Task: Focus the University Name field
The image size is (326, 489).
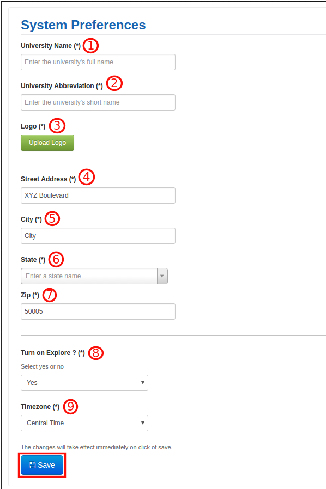Action: pyautogui.click(x=98, y=62)
